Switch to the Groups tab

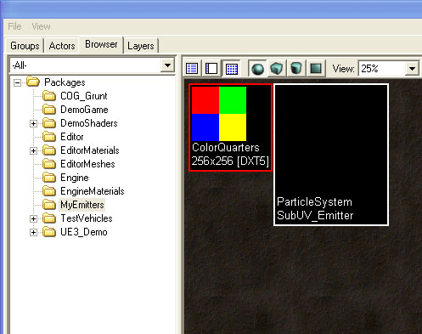click(x=25, y=46)
